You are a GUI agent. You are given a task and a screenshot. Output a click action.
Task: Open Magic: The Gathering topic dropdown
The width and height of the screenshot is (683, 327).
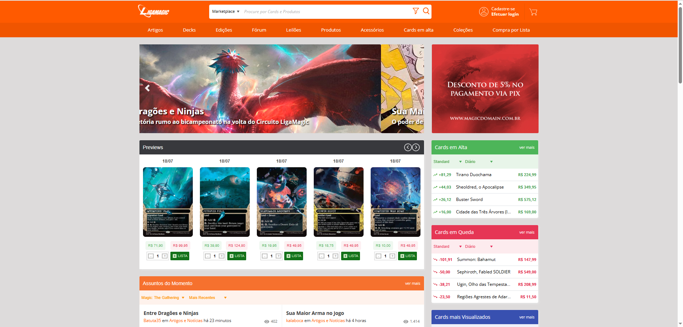point(163,298)
